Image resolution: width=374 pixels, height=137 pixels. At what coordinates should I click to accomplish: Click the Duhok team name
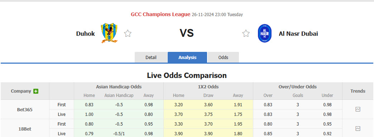pos(85,34)
